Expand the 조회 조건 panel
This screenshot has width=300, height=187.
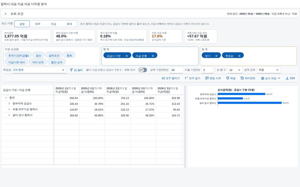tap(5, 14)
